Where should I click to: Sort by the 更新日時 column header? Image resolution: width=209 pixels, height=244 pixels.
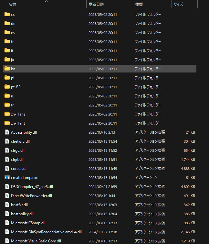(96, 4)
